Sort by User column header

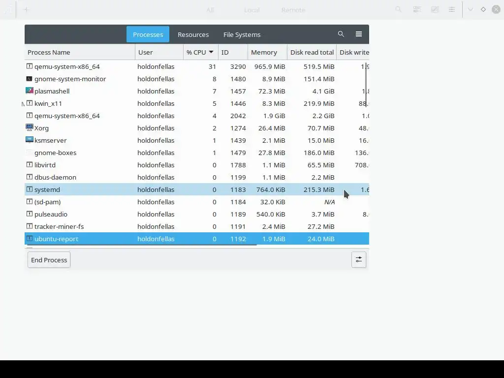(159, 52)
